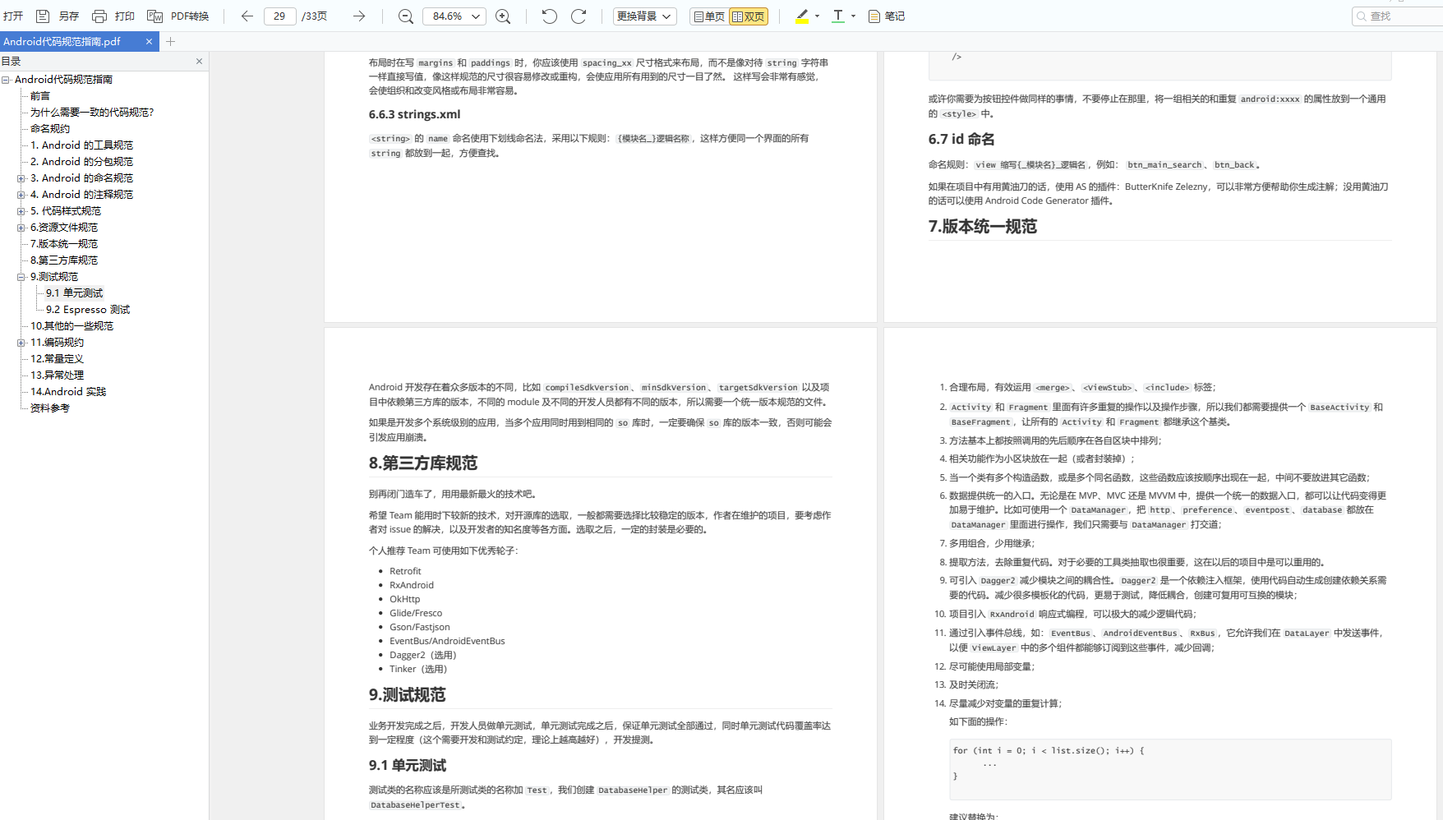Click RxAndroid in the bullet list
This screenshot has height=820, width=1443.
coord(412,585)
